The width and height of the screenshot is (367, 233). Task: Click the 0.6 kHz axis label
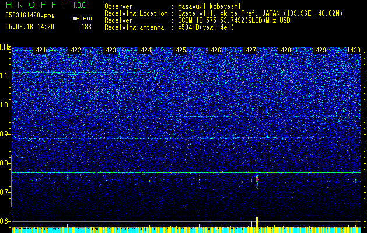[x=5, y=221]
